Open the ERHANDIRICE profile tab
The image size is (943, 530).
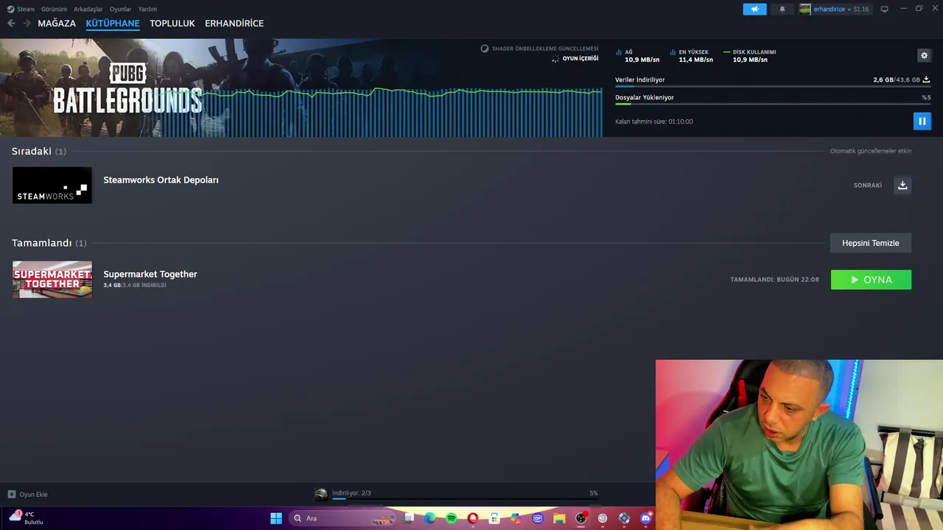coord(234,24)
